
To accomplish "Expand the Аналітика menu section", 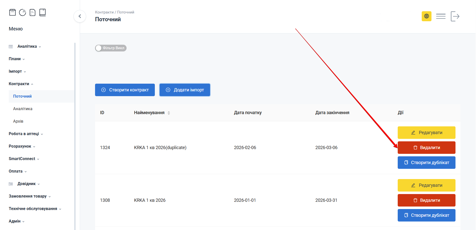I will (27, 46).
